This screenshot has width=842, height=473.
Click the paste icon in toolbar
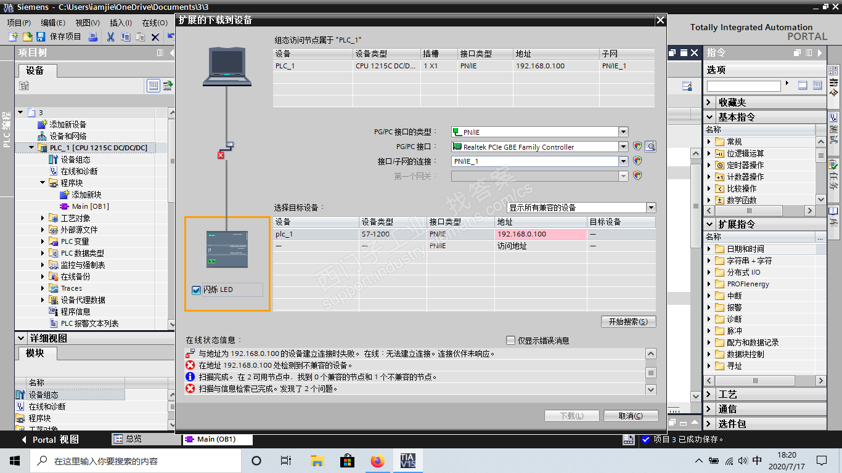(140, 37)
